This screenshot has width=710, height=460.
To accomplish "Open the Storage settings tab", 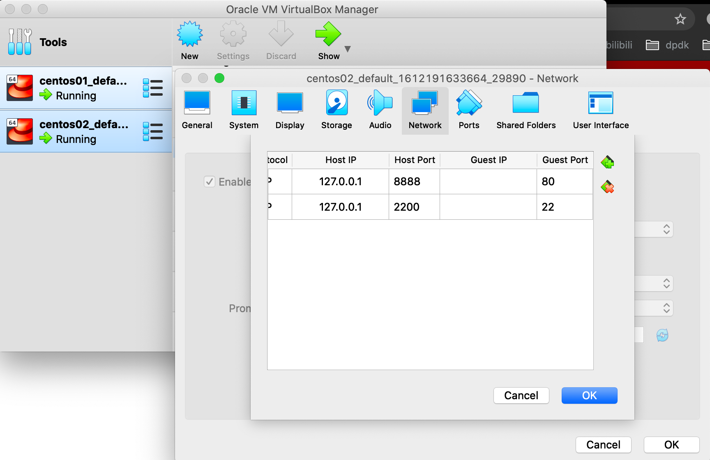I will point(337,110).
